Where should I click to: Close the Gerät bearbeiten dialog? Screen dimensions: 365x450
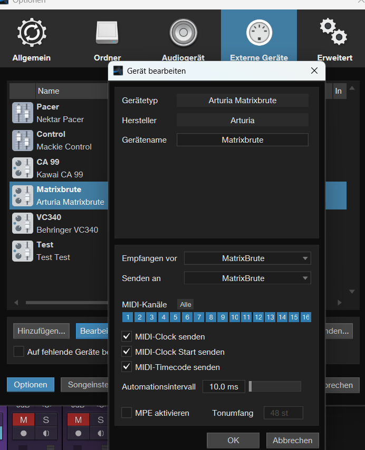(314, 71)
